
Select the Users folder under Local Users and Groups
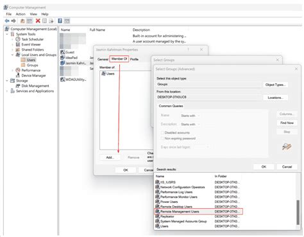tap(31, 60)
